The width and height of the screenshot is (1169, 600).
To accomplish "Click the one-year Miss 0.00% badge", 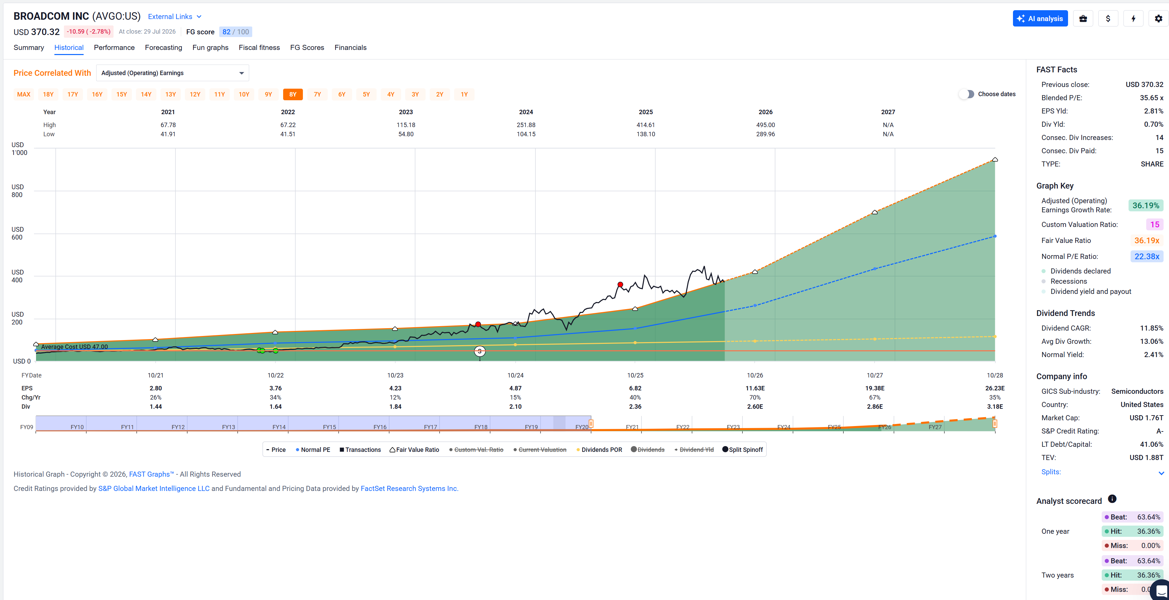I will pos(1132,546).
